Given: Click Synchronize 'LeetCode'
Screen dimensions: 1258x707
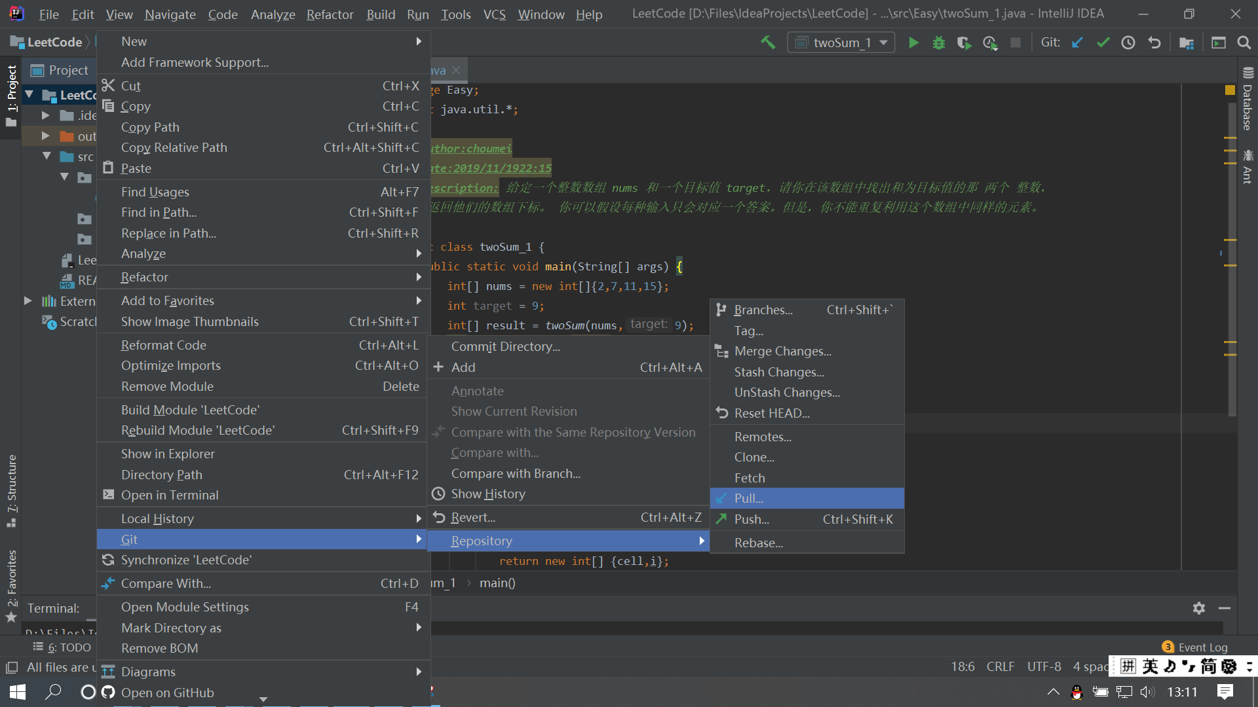Looking at the screenshot, I should (x=263, y=560).
